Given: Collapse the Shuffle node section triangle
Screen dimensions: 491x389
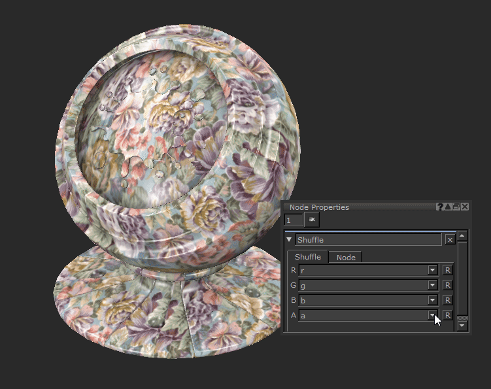Looking at the screenshot, I should [290, 240].
